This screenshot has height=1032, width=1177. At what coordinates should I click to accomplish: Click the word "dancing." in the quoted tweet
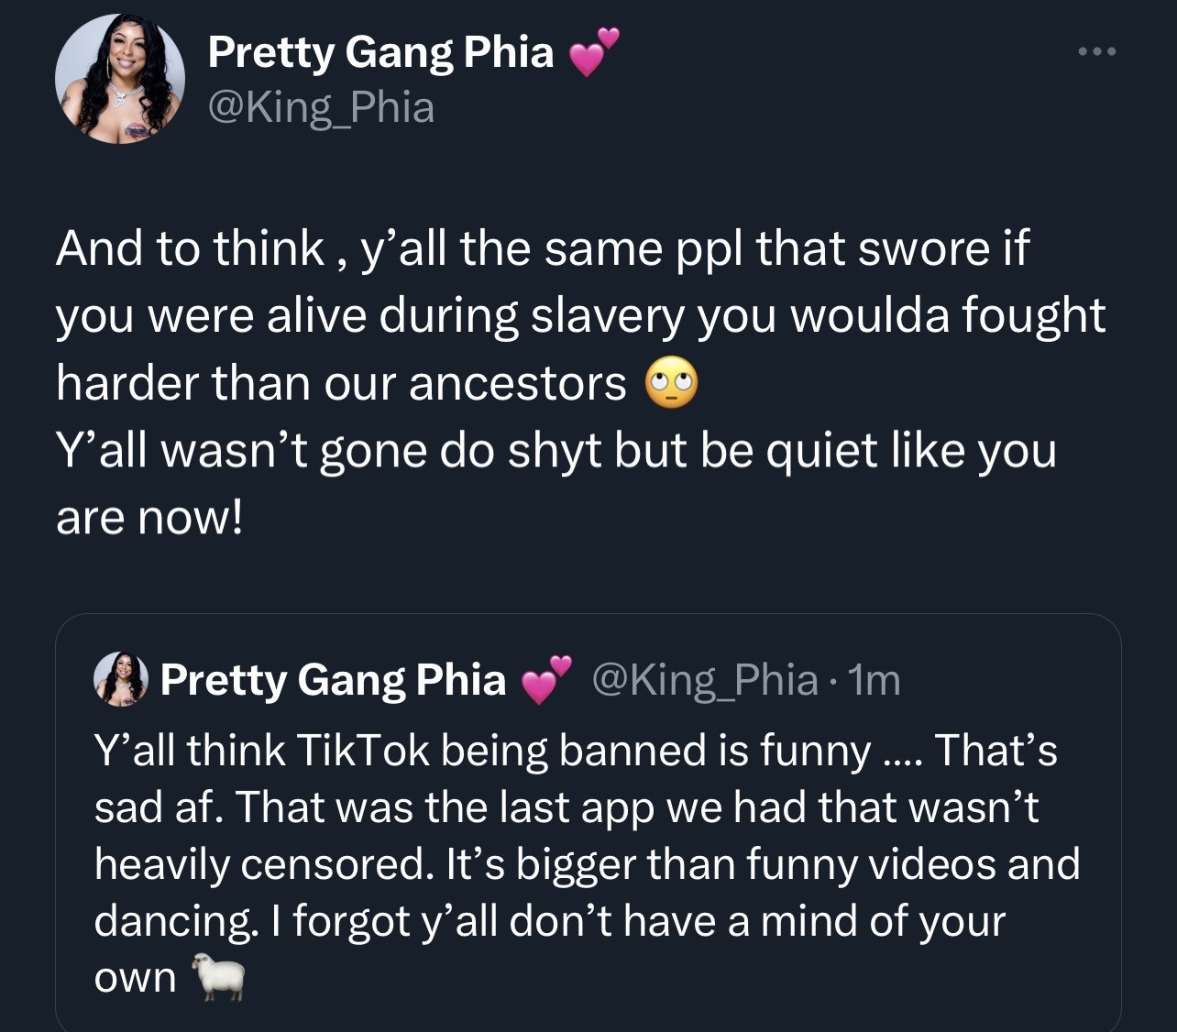[175, 921]
